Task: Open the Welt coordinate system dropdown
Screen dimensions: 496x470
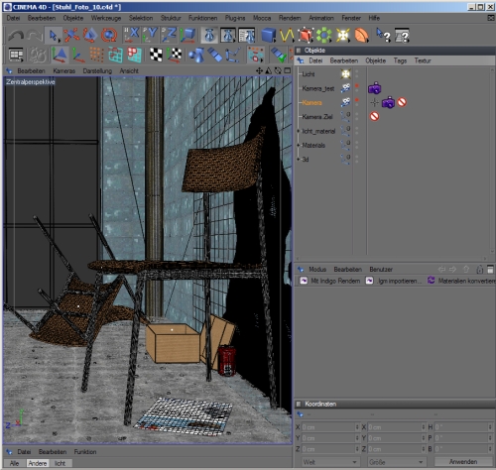Action: [329, 462]
